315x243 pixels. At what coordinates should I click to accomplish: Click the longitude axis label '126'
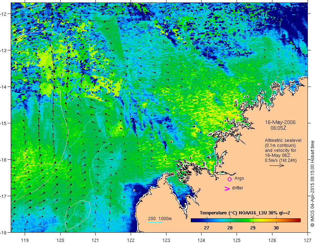pos(272,240)
